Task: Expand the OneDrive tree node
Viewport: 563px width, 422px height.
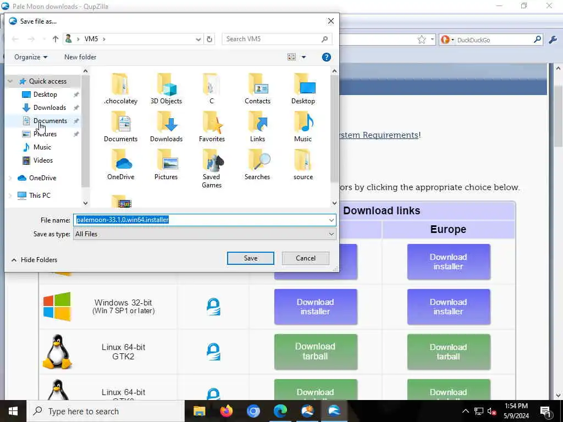Action: point(10,178)
